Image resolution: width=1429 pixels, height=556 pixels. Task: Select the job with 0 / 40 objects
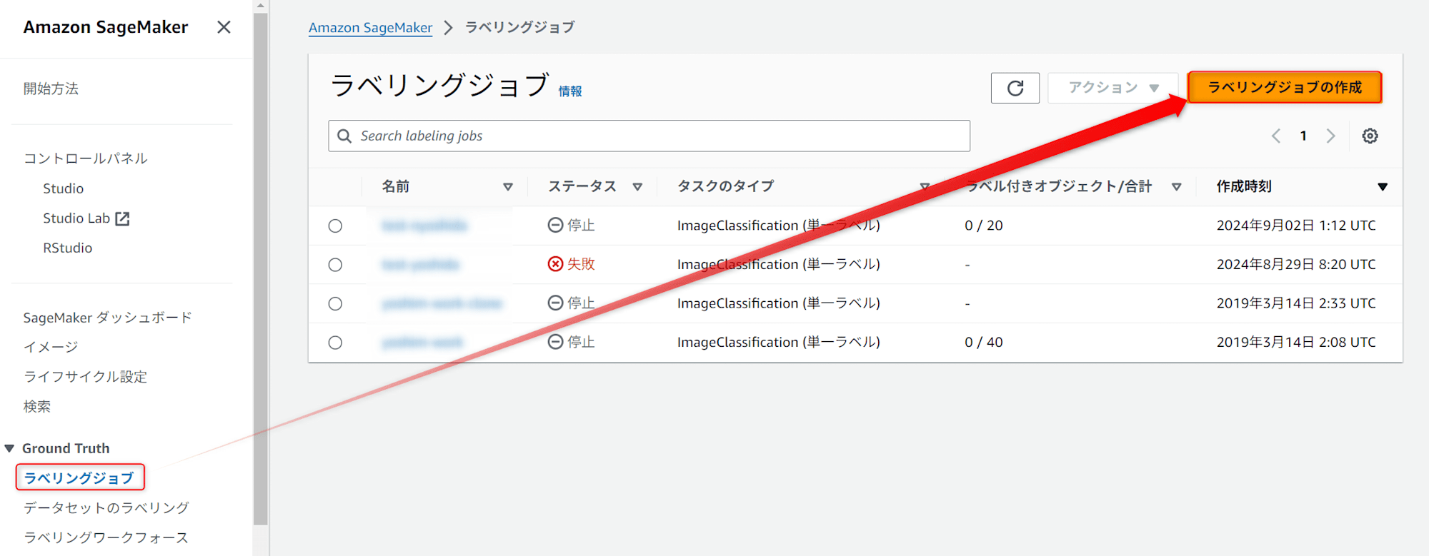pos(335,343)
